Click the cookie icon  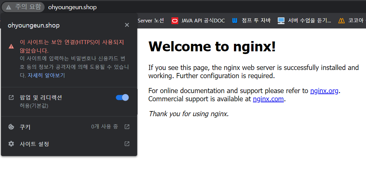11,127
